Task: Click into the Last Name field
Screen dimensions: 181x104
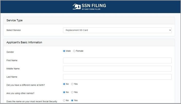Action: click(117, 77)
